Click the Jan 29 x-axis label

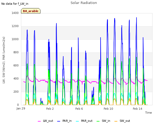(21, 108)
